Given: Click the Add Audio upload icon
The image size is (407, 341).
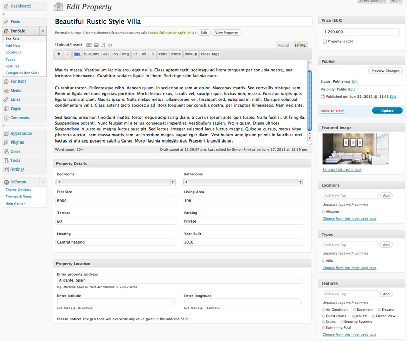Looking at the screenshot, I should pos(103,45).
